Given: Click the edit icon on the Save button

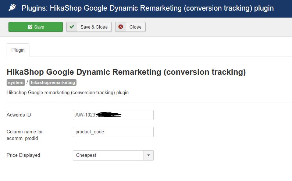Looking at the screenshot, I should [x=30, y=27].
